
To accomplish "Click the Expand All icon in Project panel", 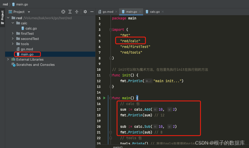I will pyautogui.click(x=70, y=12).
